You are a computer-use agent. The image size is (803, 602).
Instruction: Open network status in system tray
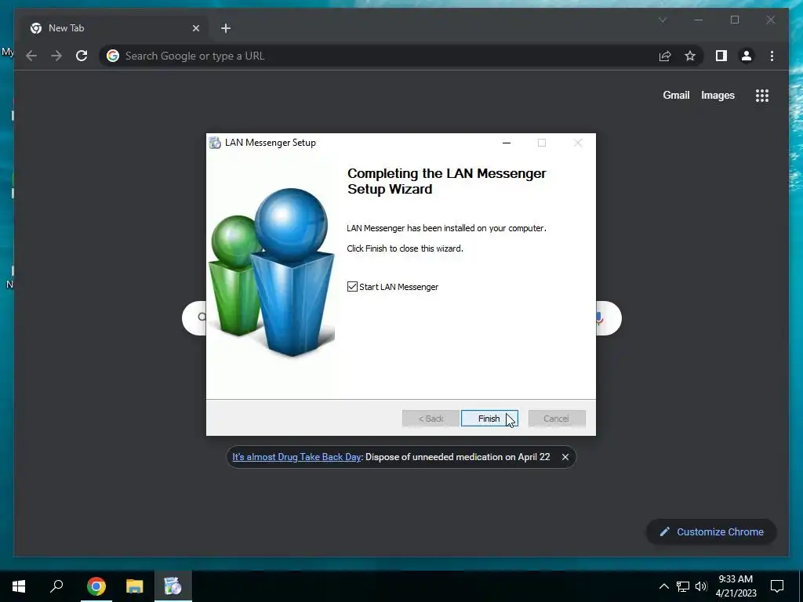tap(683, 586)
